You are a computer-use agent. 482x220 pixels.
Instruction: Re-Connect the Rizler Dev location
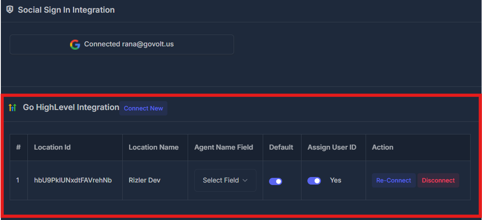click(x=393, y=180)
